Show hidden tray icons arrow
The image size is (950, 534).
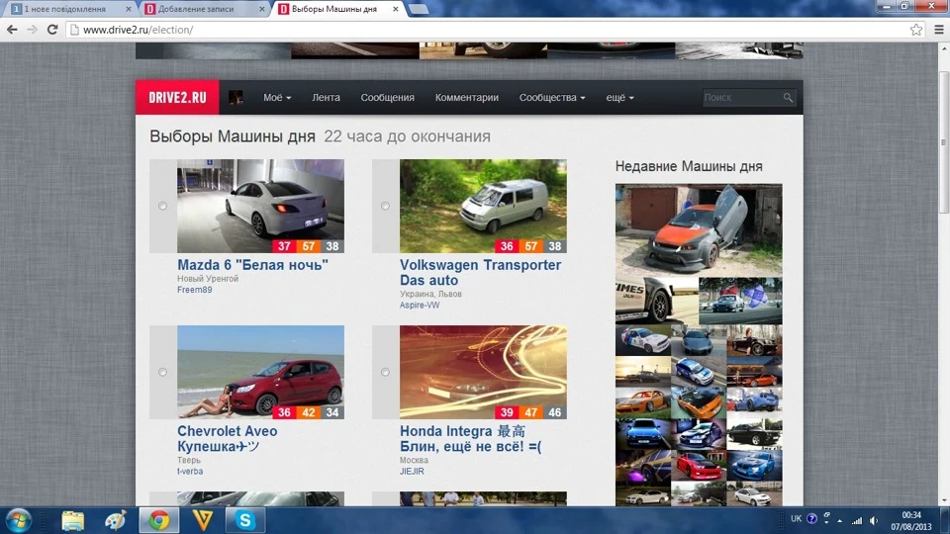(840, 520)
